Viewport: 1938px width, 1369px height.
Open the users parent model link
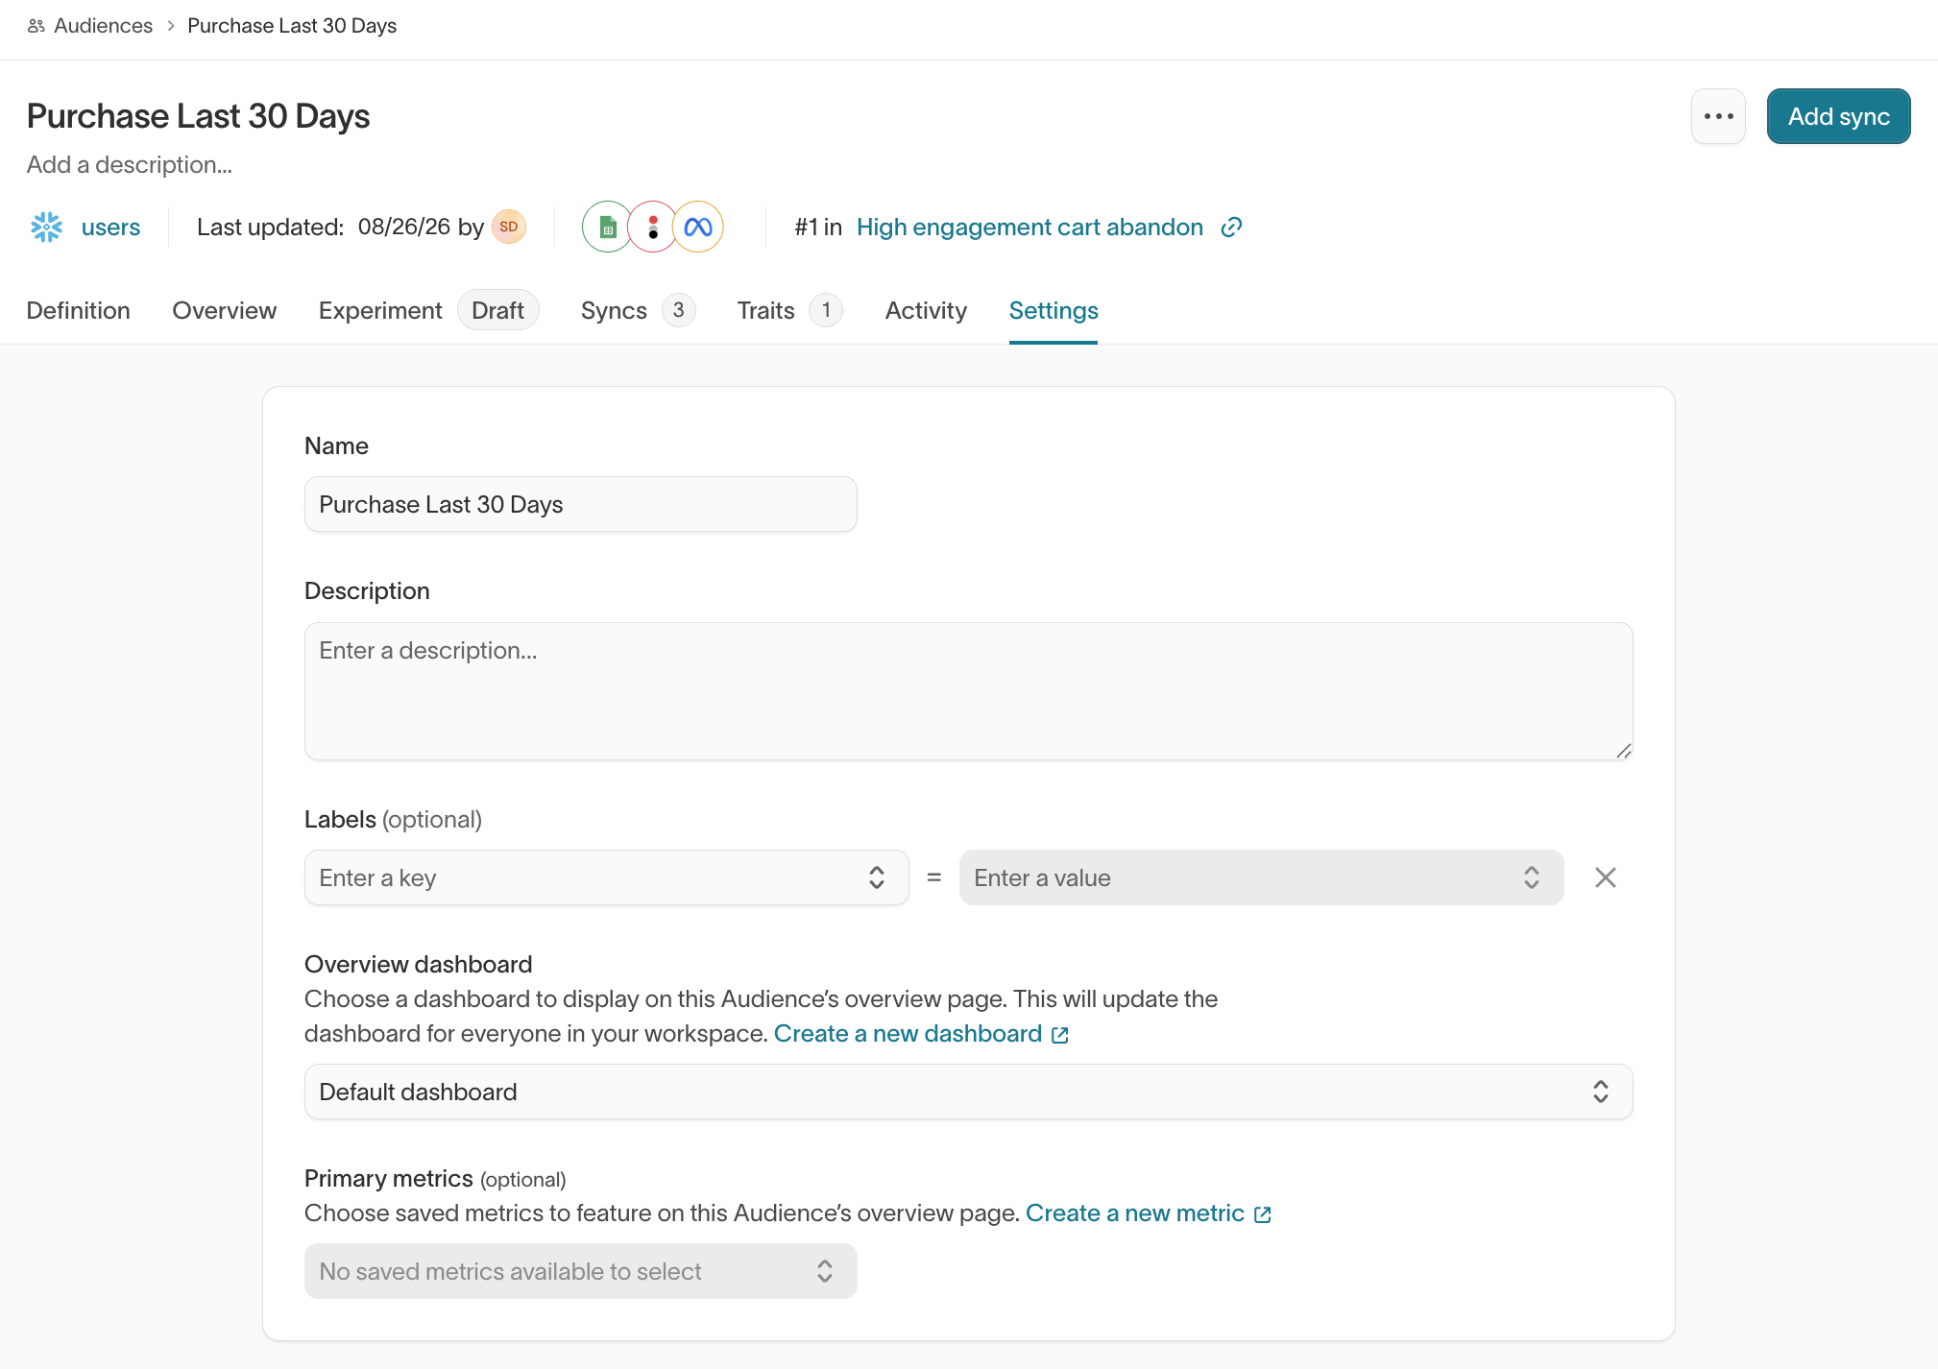(x=110, y=228)
